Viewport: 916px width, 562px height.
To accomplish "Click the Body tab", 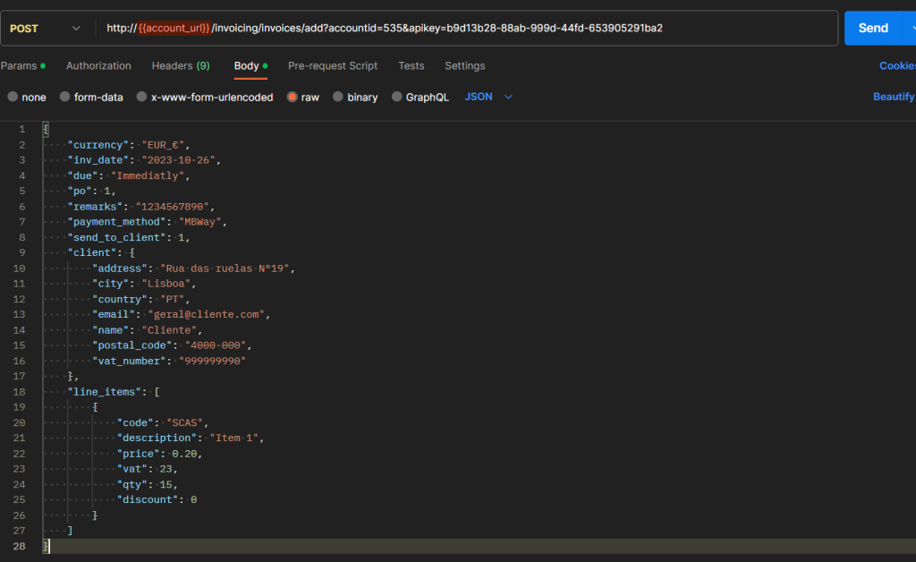I will point(247,66).
